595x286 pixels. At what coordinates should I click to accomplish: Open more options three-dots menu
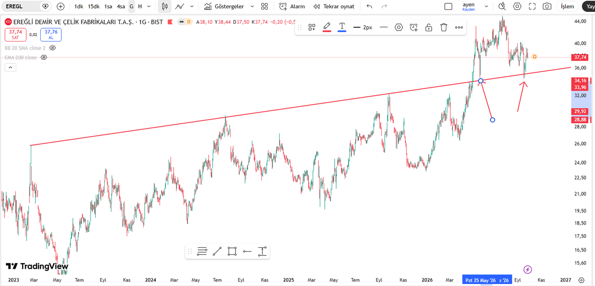(459, 27)
